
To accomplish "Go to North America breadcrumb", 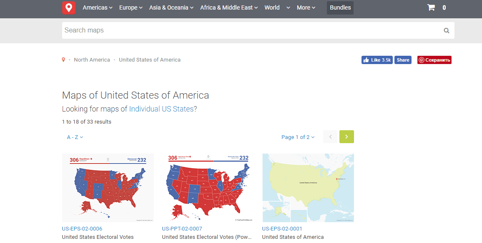I will 92,60.
